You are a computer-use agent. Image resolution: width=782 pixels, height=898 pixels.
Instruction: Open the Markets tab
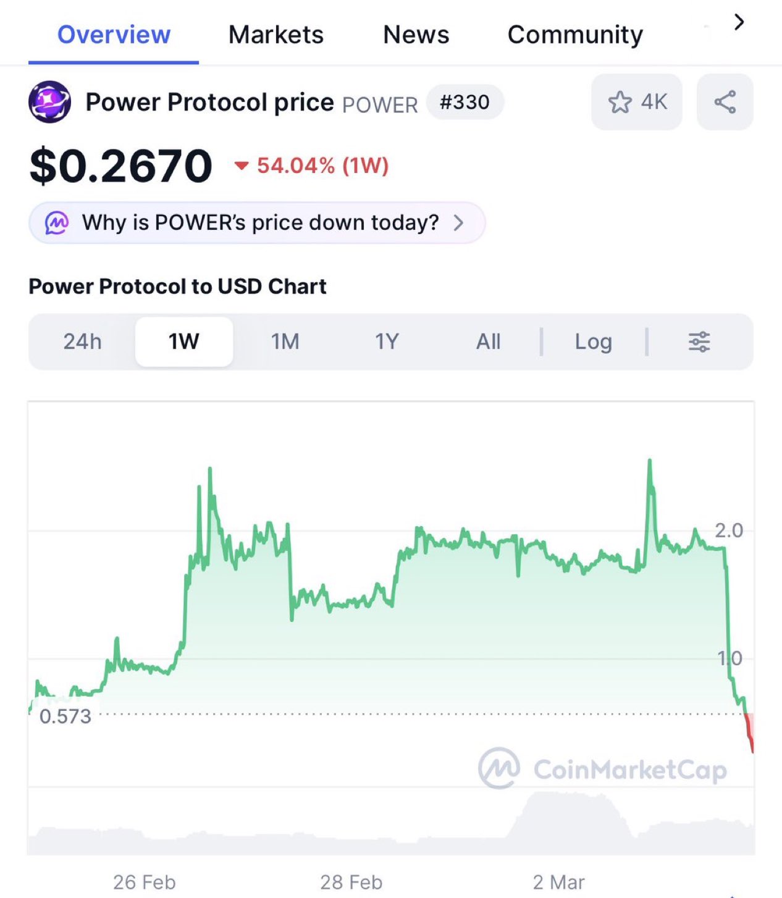coord(275,35)
